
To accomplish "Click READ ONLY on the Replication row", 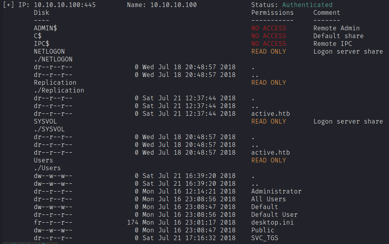I will (269, 82).
